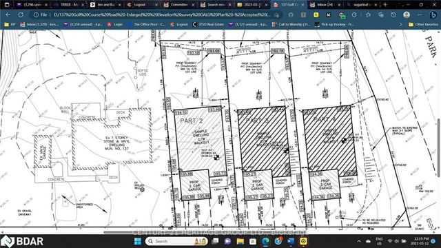Click the taskbar Search box

(x=176, y=241)
